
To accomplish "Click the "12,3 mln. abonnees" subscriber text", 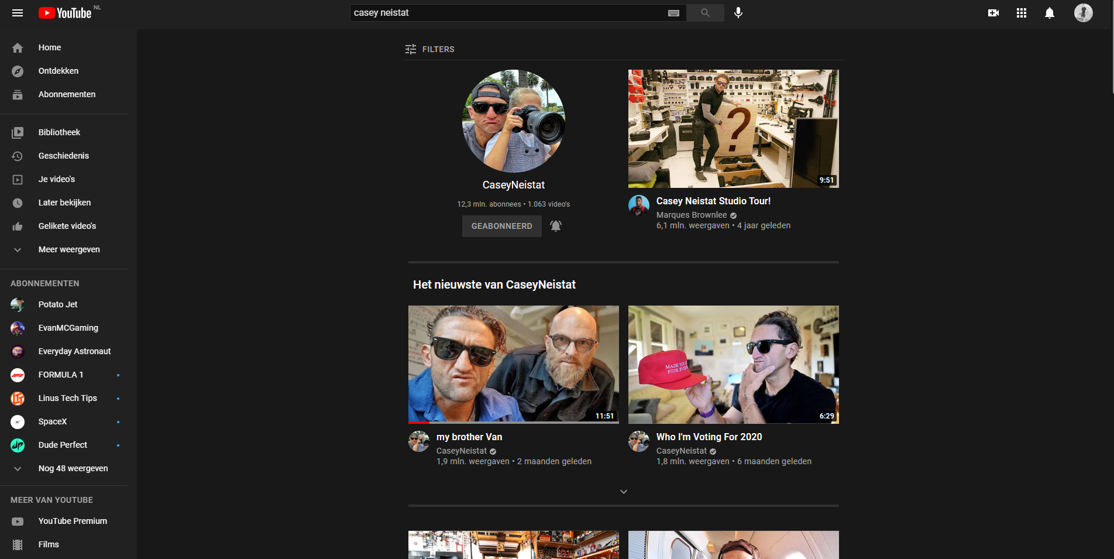I will 489,204.
